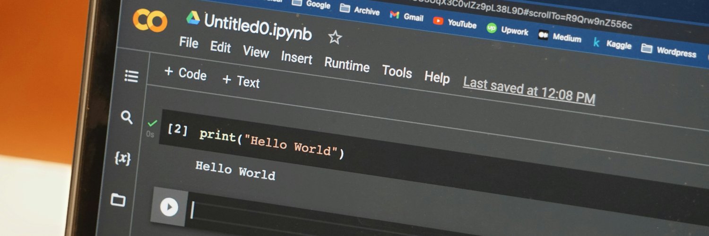
Task: Rename the Untitled0.ipynb notebook title
Action: (258, 28)
